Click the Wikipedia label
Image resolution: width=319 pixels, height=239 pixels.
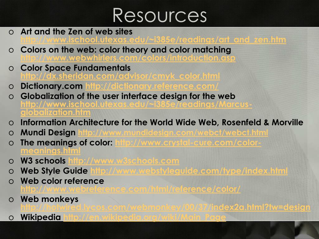pos(41,217)
